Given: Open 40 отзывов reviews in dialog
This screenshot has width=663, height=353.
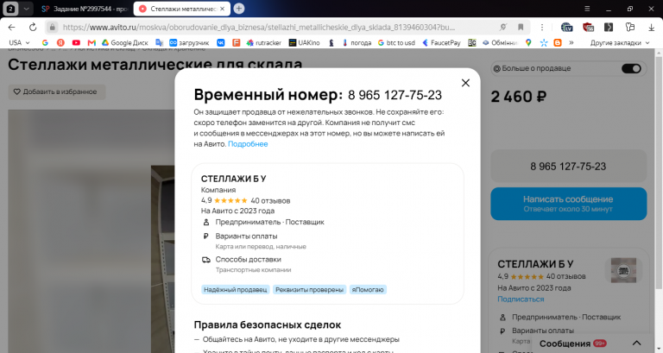Looking at the screenshot, I should pos(270,201).
